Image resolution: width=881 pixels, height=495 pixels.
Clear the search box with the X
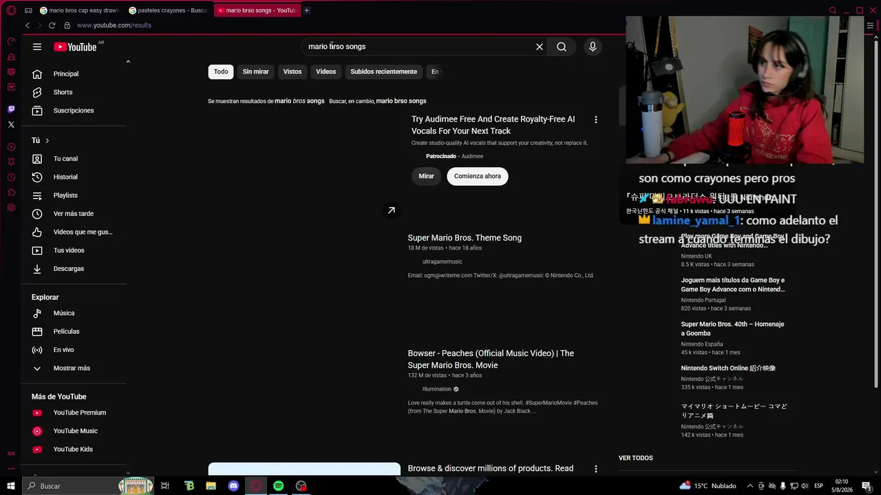[x=540, y=47]
